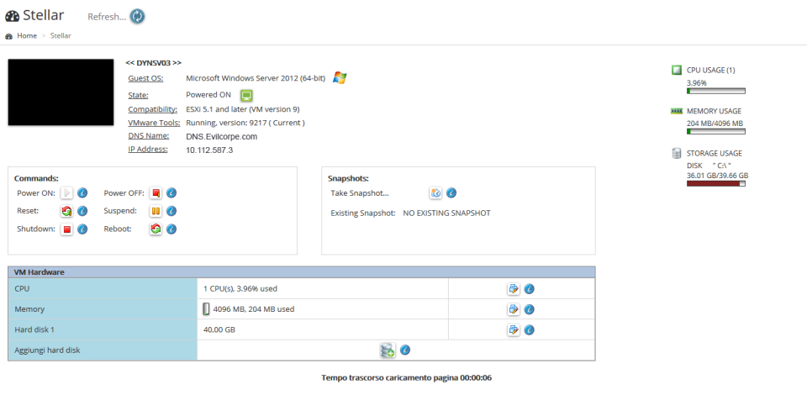Screen dimensions: 807x395
Task: Click the Reset command icon
Action: [x=66, y=211]
